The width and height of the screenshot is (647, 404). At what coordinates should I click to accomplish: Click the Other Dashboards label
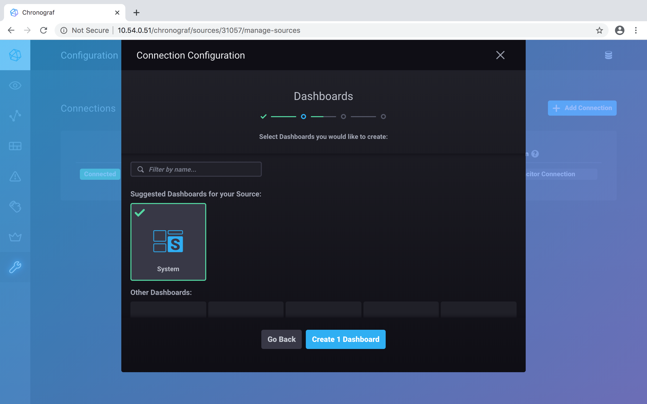click(x=161, y=292)
